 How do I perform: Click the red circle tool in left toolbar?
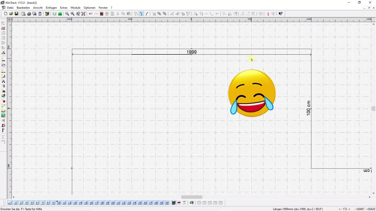click(4, 101)
